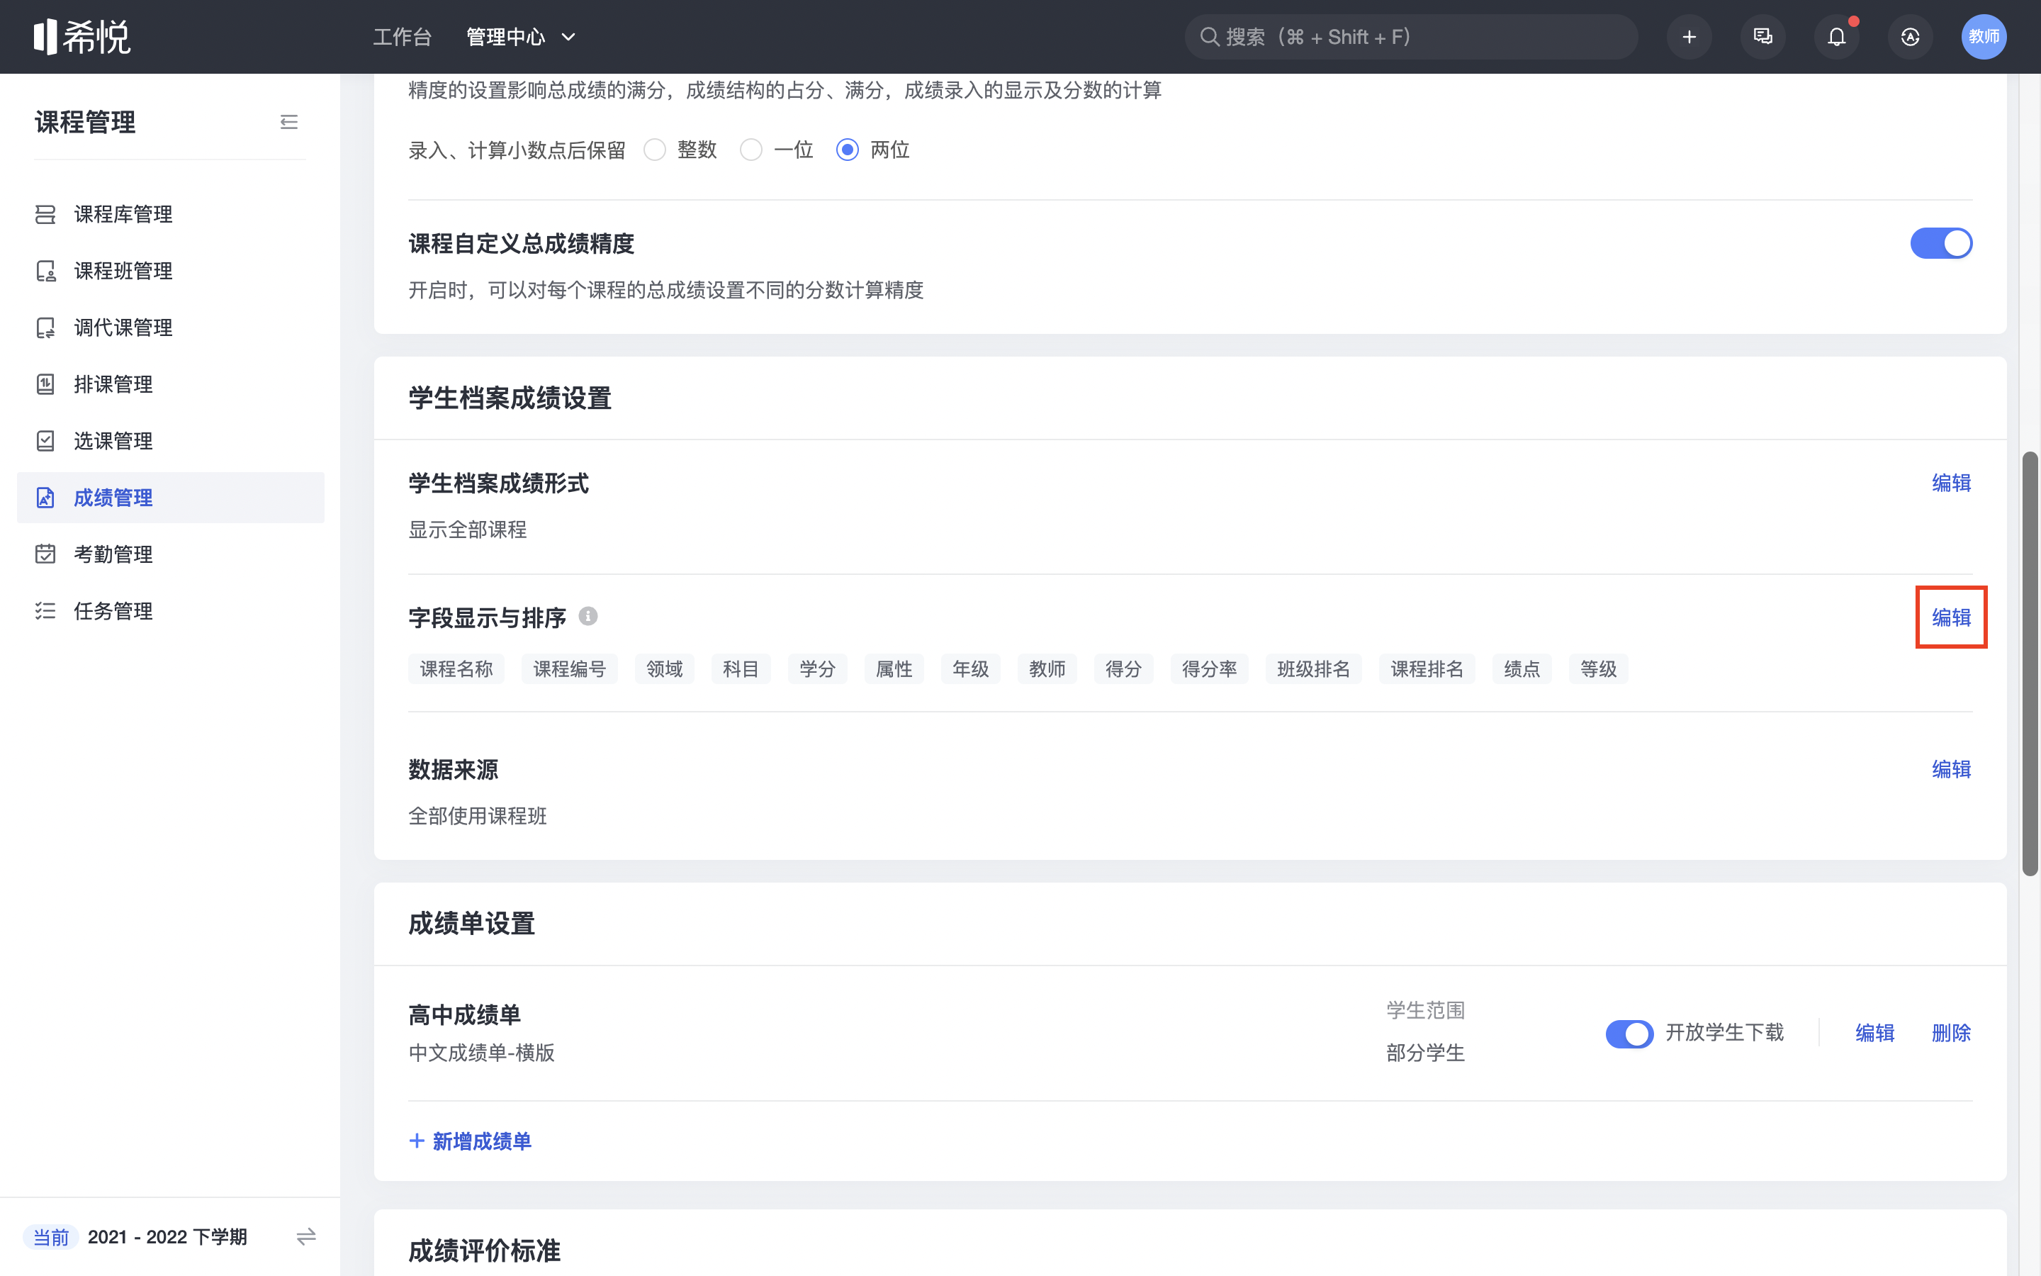Screen dimensions: 2041x1276
Task: Click the plus icon before 新增成绩单
Action: click(417, 1141)
